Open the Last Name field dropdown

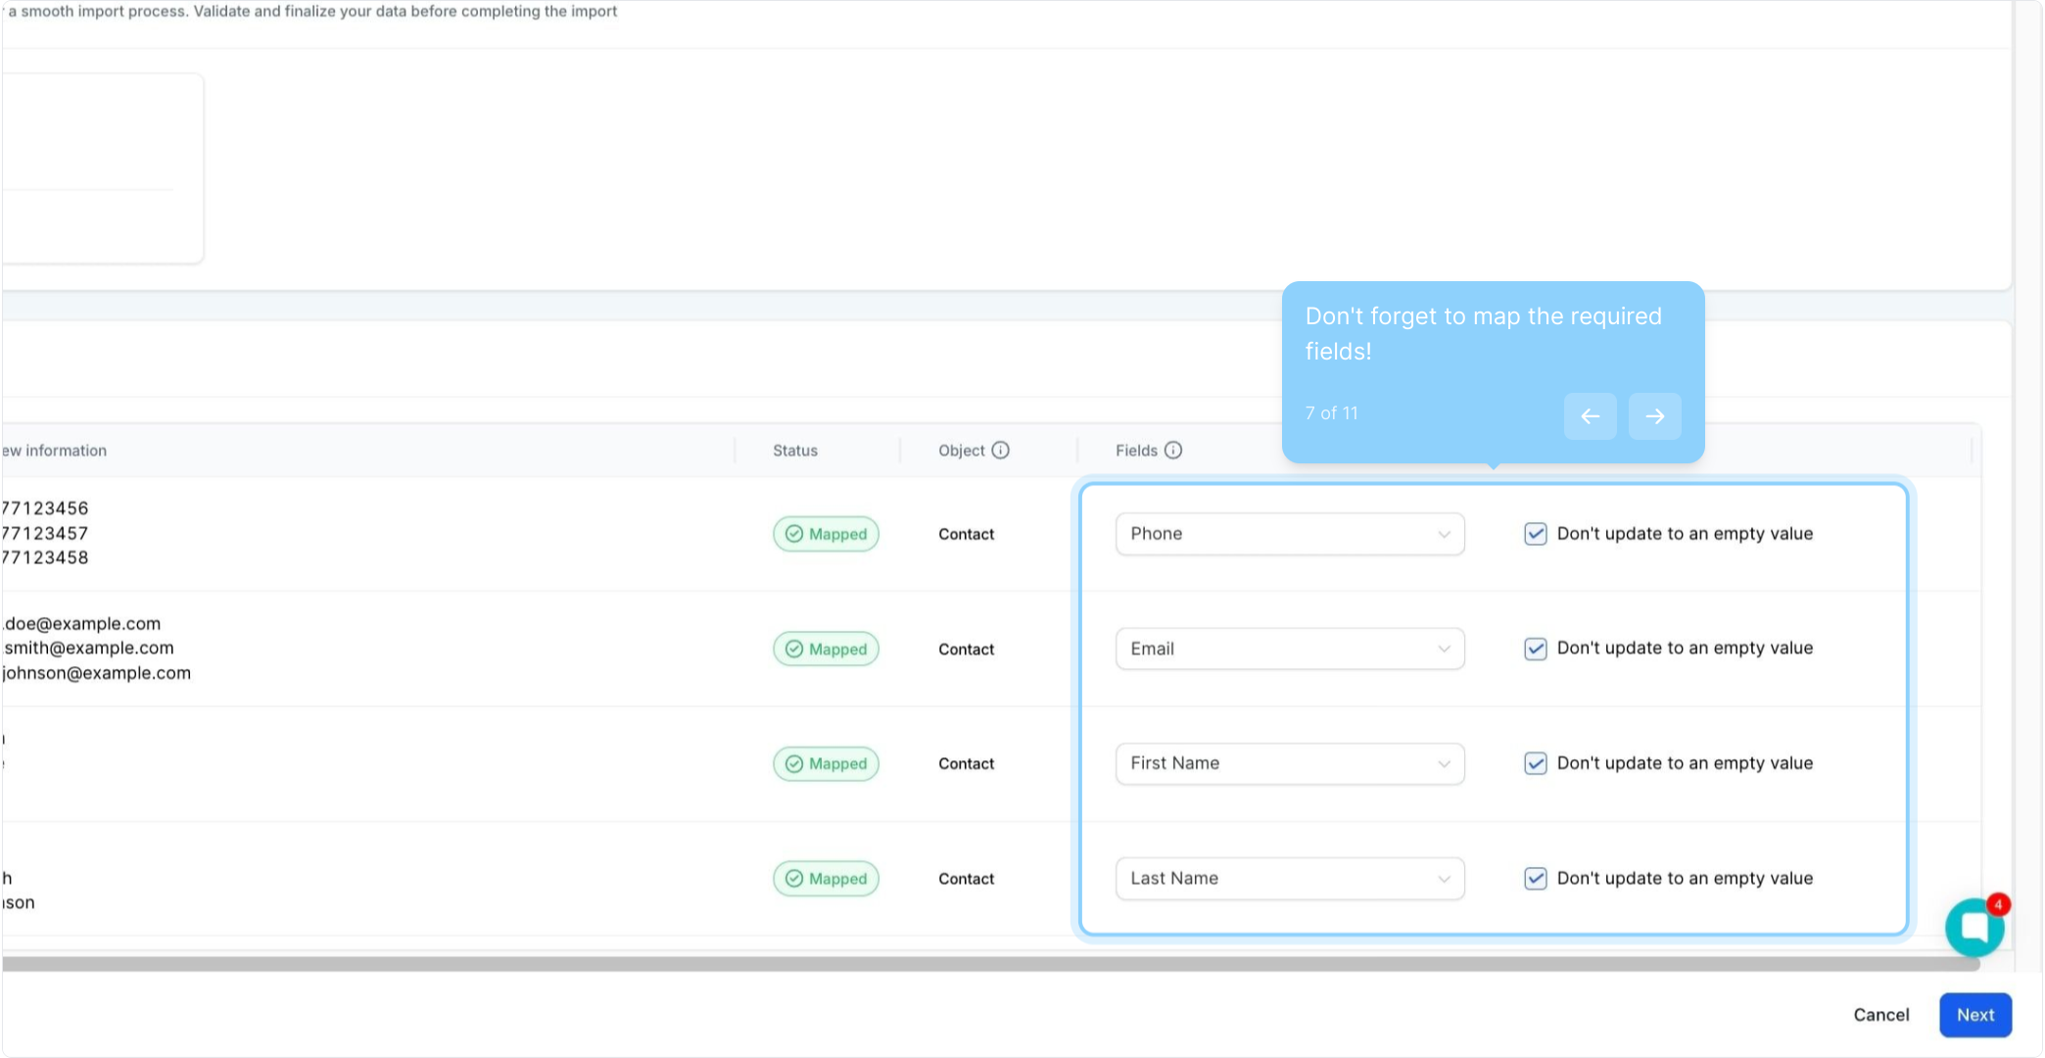tap(1289, 879)
